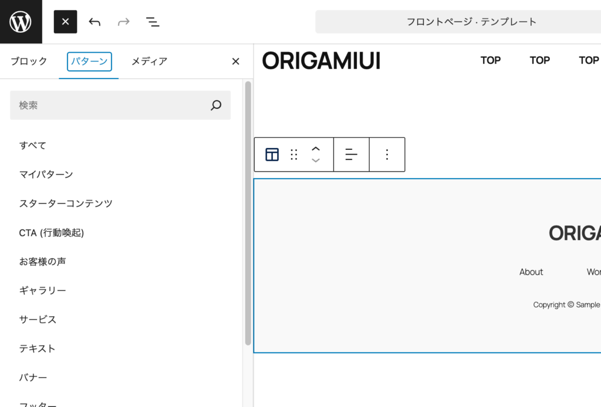Close the block inserter toggle button

(x=65, y=22)
